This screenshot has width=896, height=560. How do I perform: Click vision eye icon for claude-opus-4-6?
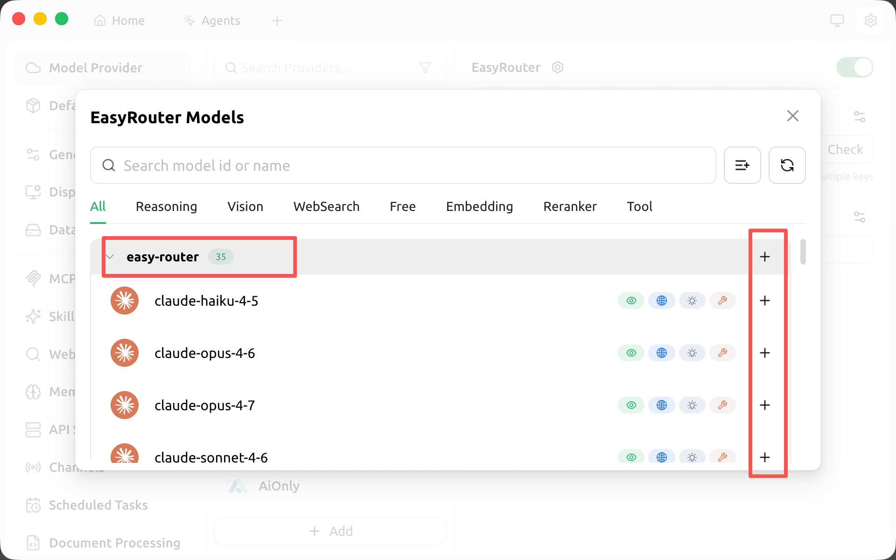coord(631,353)
